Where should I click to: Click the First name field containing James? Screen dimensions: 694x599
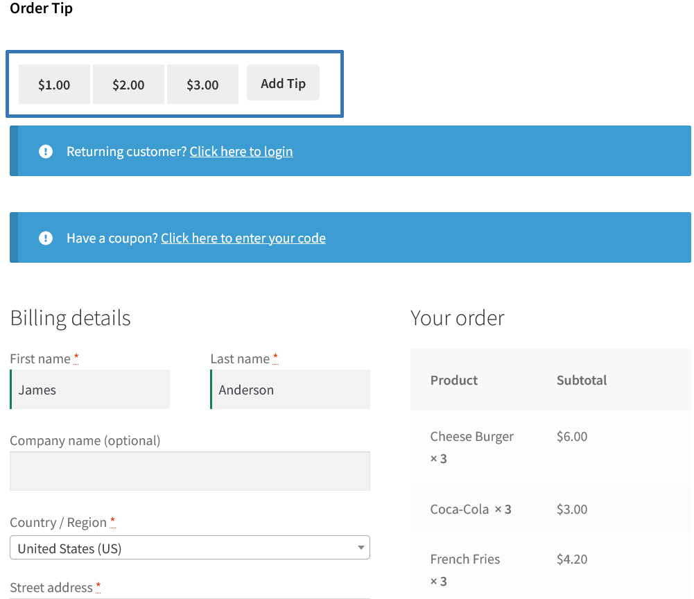(89, 390)
